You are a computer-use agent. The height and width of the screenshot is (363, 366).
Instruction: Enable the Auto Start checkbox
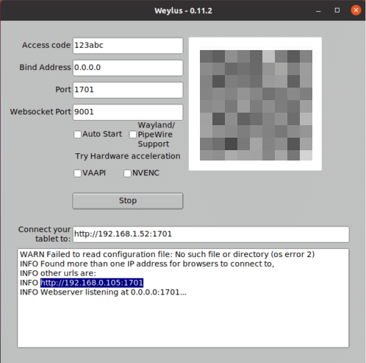77,134
